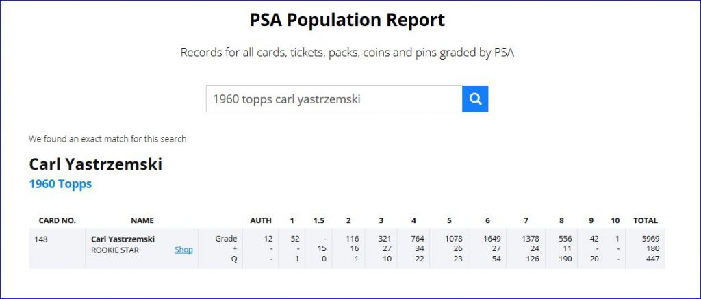Click the NAME column header
Viewport: 701px width, 299px height.
pyautogui.click(x=142, y=220)
